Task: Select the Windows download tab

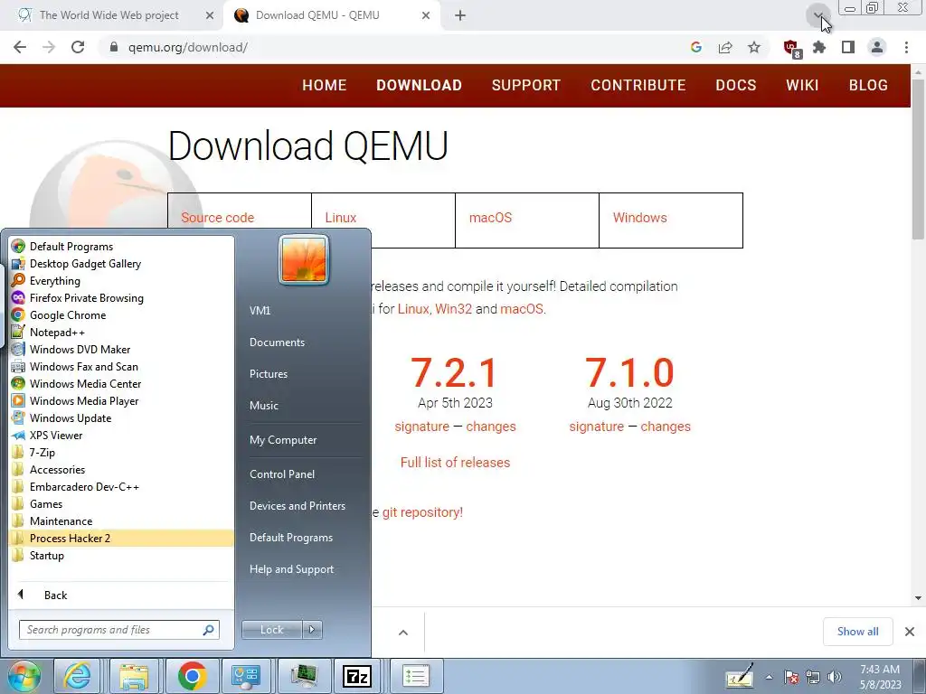Action: [x=671, y=220]
